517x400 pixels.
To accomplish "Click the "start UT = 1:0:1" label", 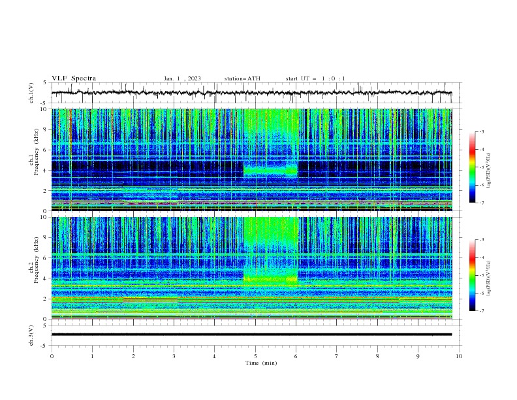I will [315, 78].
